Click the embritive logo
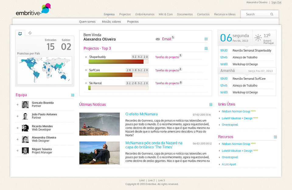The height and width of the screenshot is (190, 292). tap(33, 9)
